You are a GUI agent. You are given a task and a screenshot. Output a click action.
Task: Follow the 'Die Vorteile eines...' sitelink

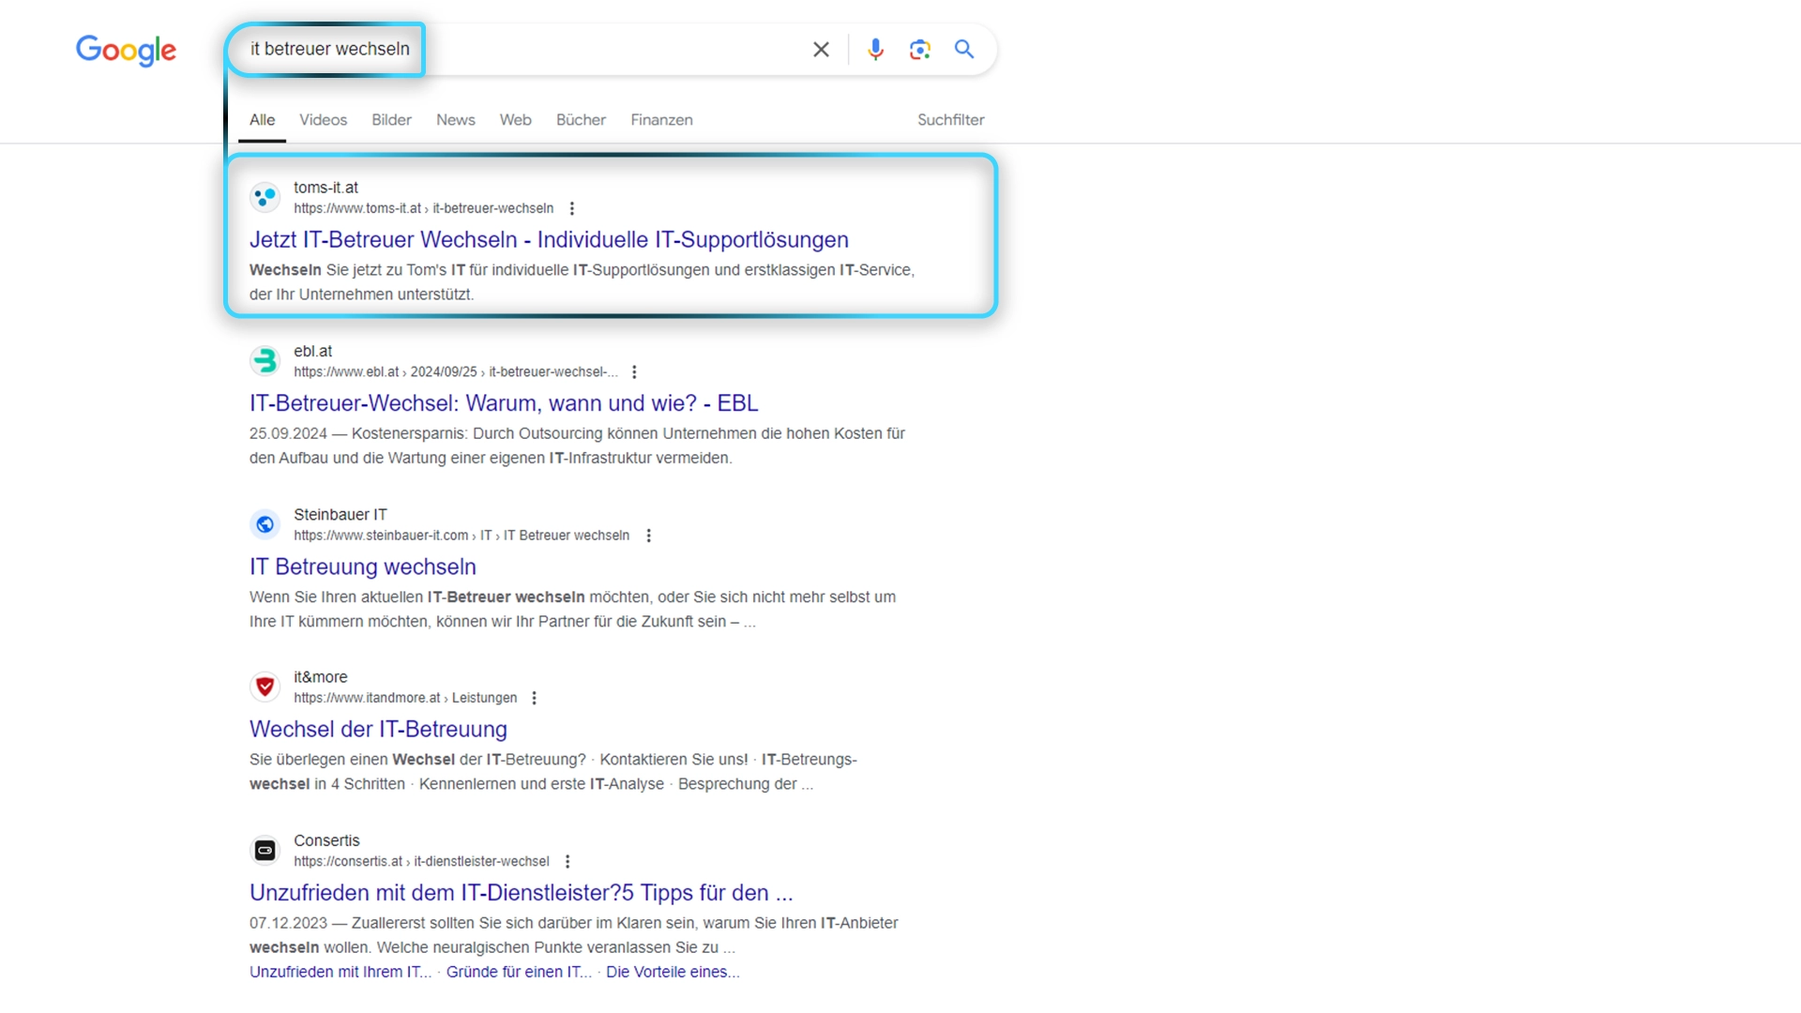673,972
